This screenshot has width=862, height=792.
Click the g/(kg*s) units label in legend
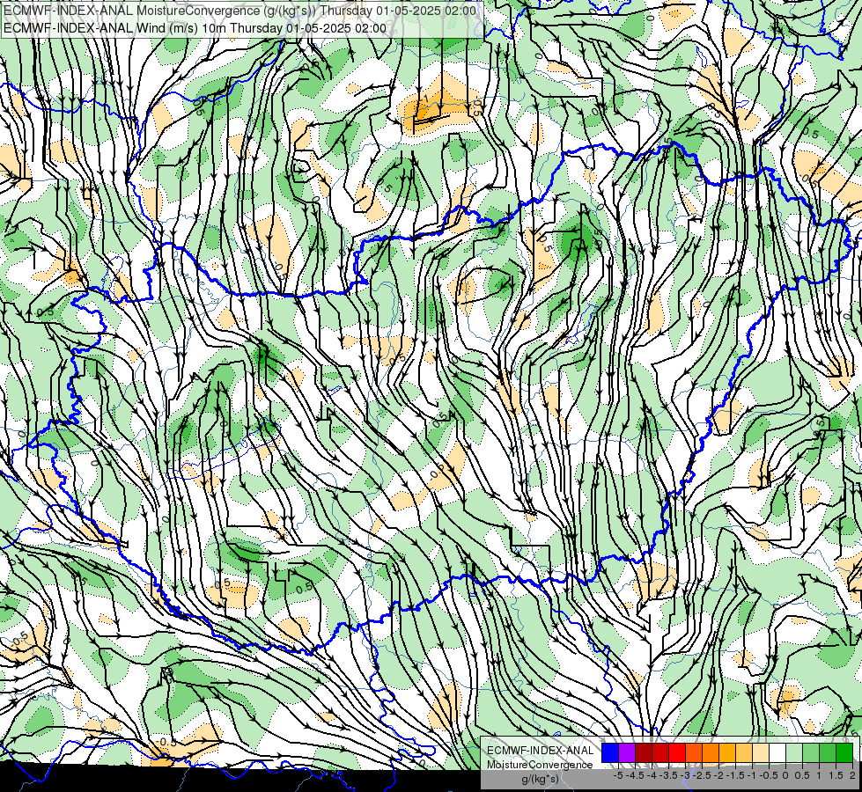coord(541,780)
